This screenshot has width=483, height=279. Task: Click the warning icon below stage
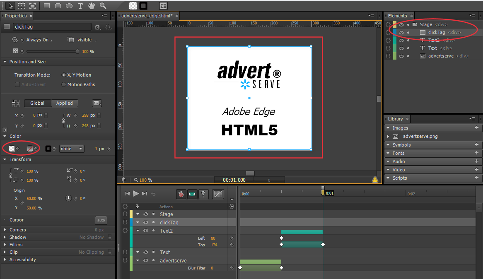(x=375, y=180)
